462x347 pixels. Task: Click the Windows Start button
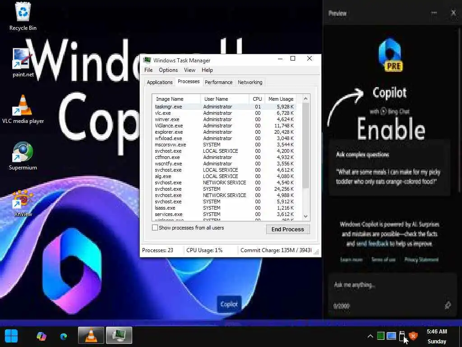point(11,336)
